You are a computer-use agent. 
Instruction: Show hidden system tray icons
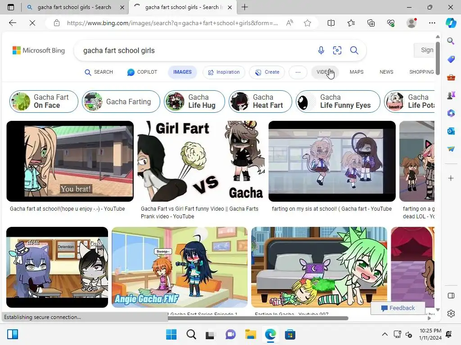384,334
